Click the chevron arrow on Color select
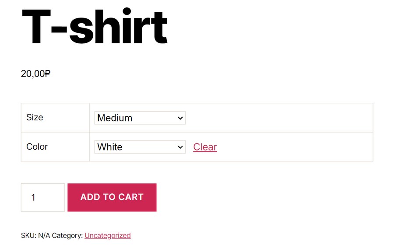The image size is (394, 252). 180,147
